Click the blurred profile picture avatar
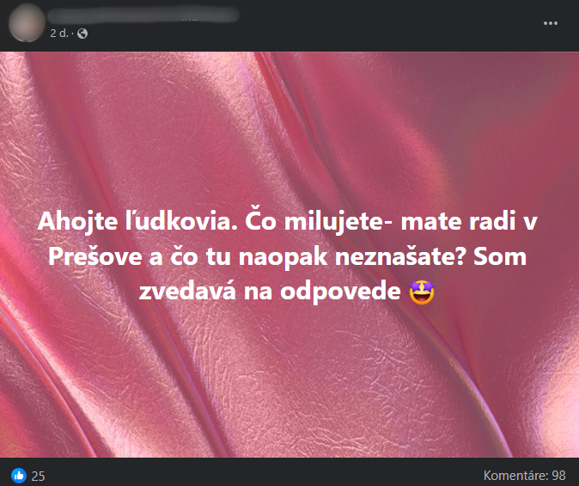 coord(27,22)
